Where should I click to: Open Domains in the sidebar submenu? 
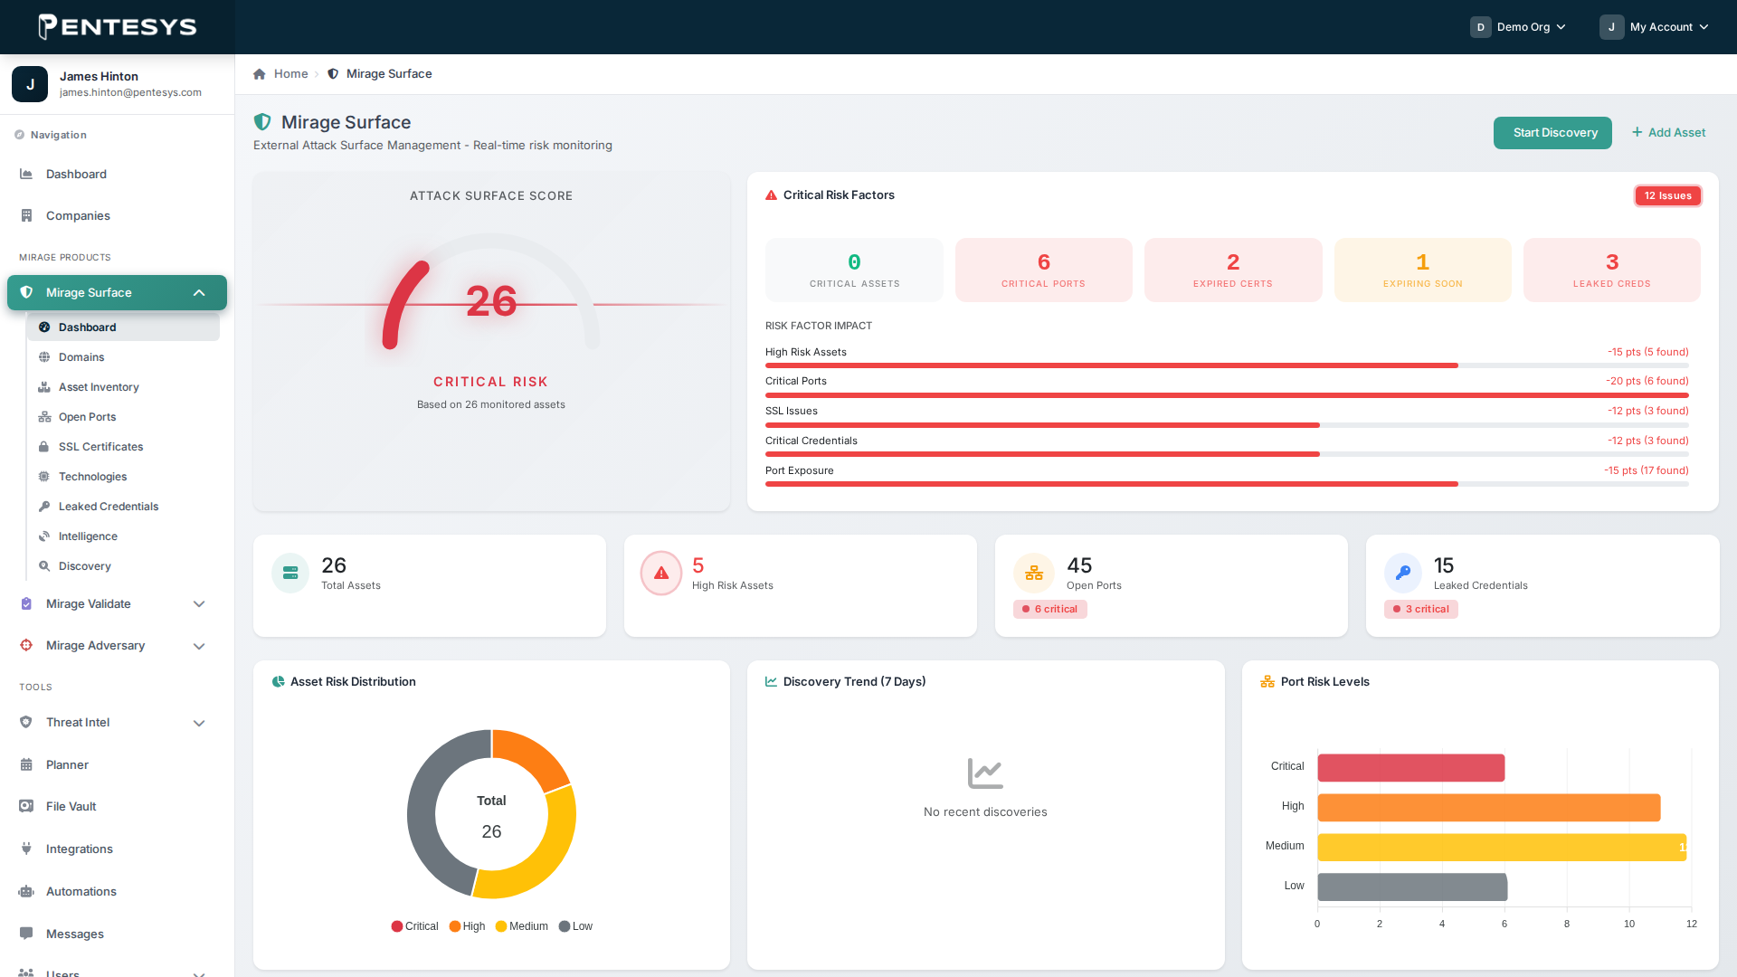point(123,357)
